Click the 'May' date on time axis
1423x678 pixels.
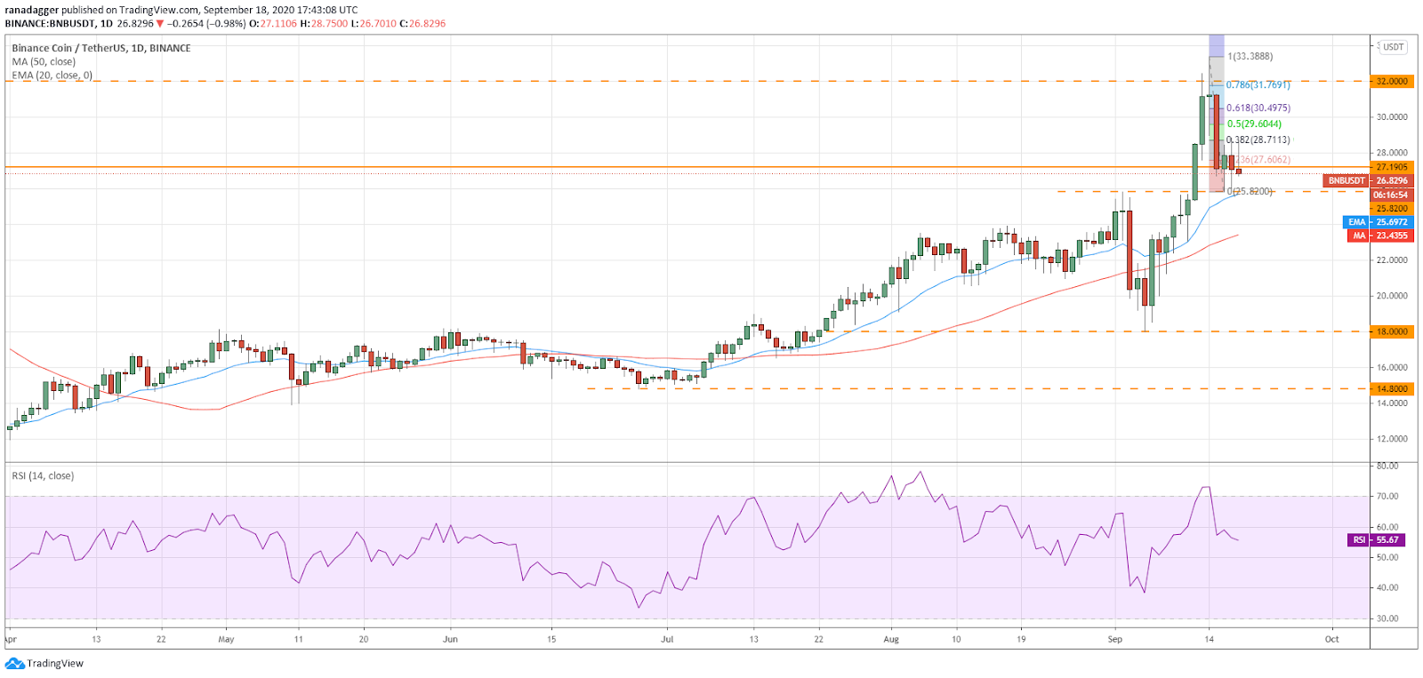(x=226, y=639)
